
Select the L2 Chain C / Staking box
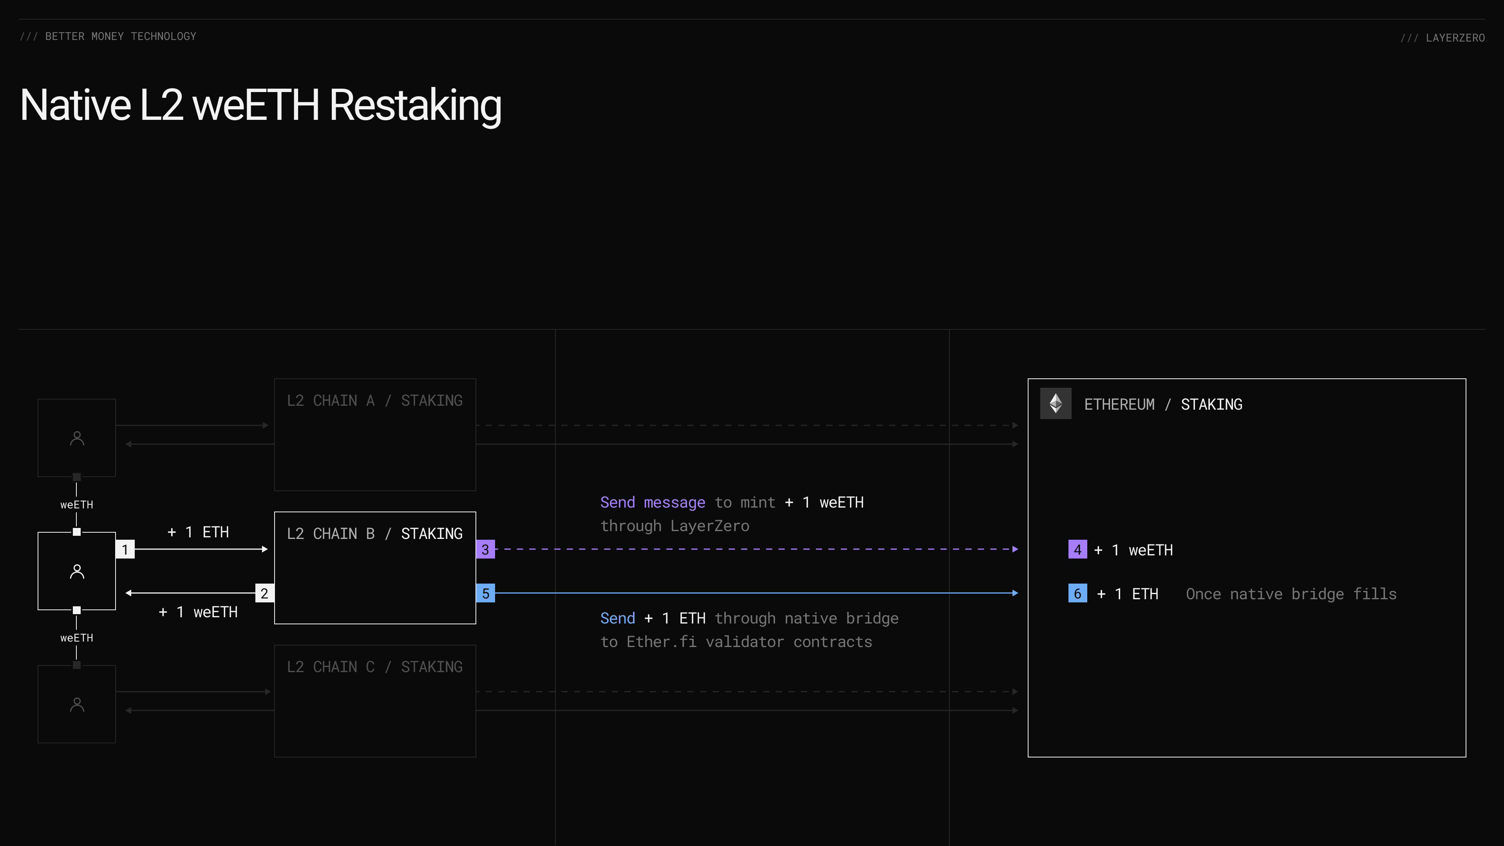pos(375,701)
